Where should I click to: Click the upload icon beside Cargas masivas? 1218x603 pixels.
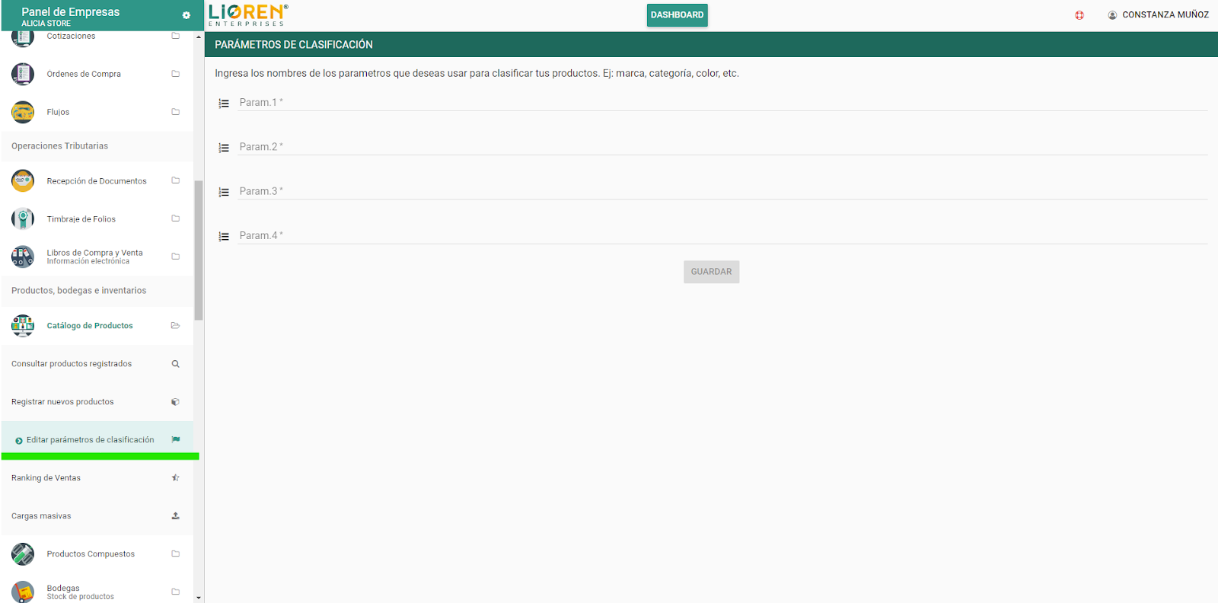click(x=176, y=515)
